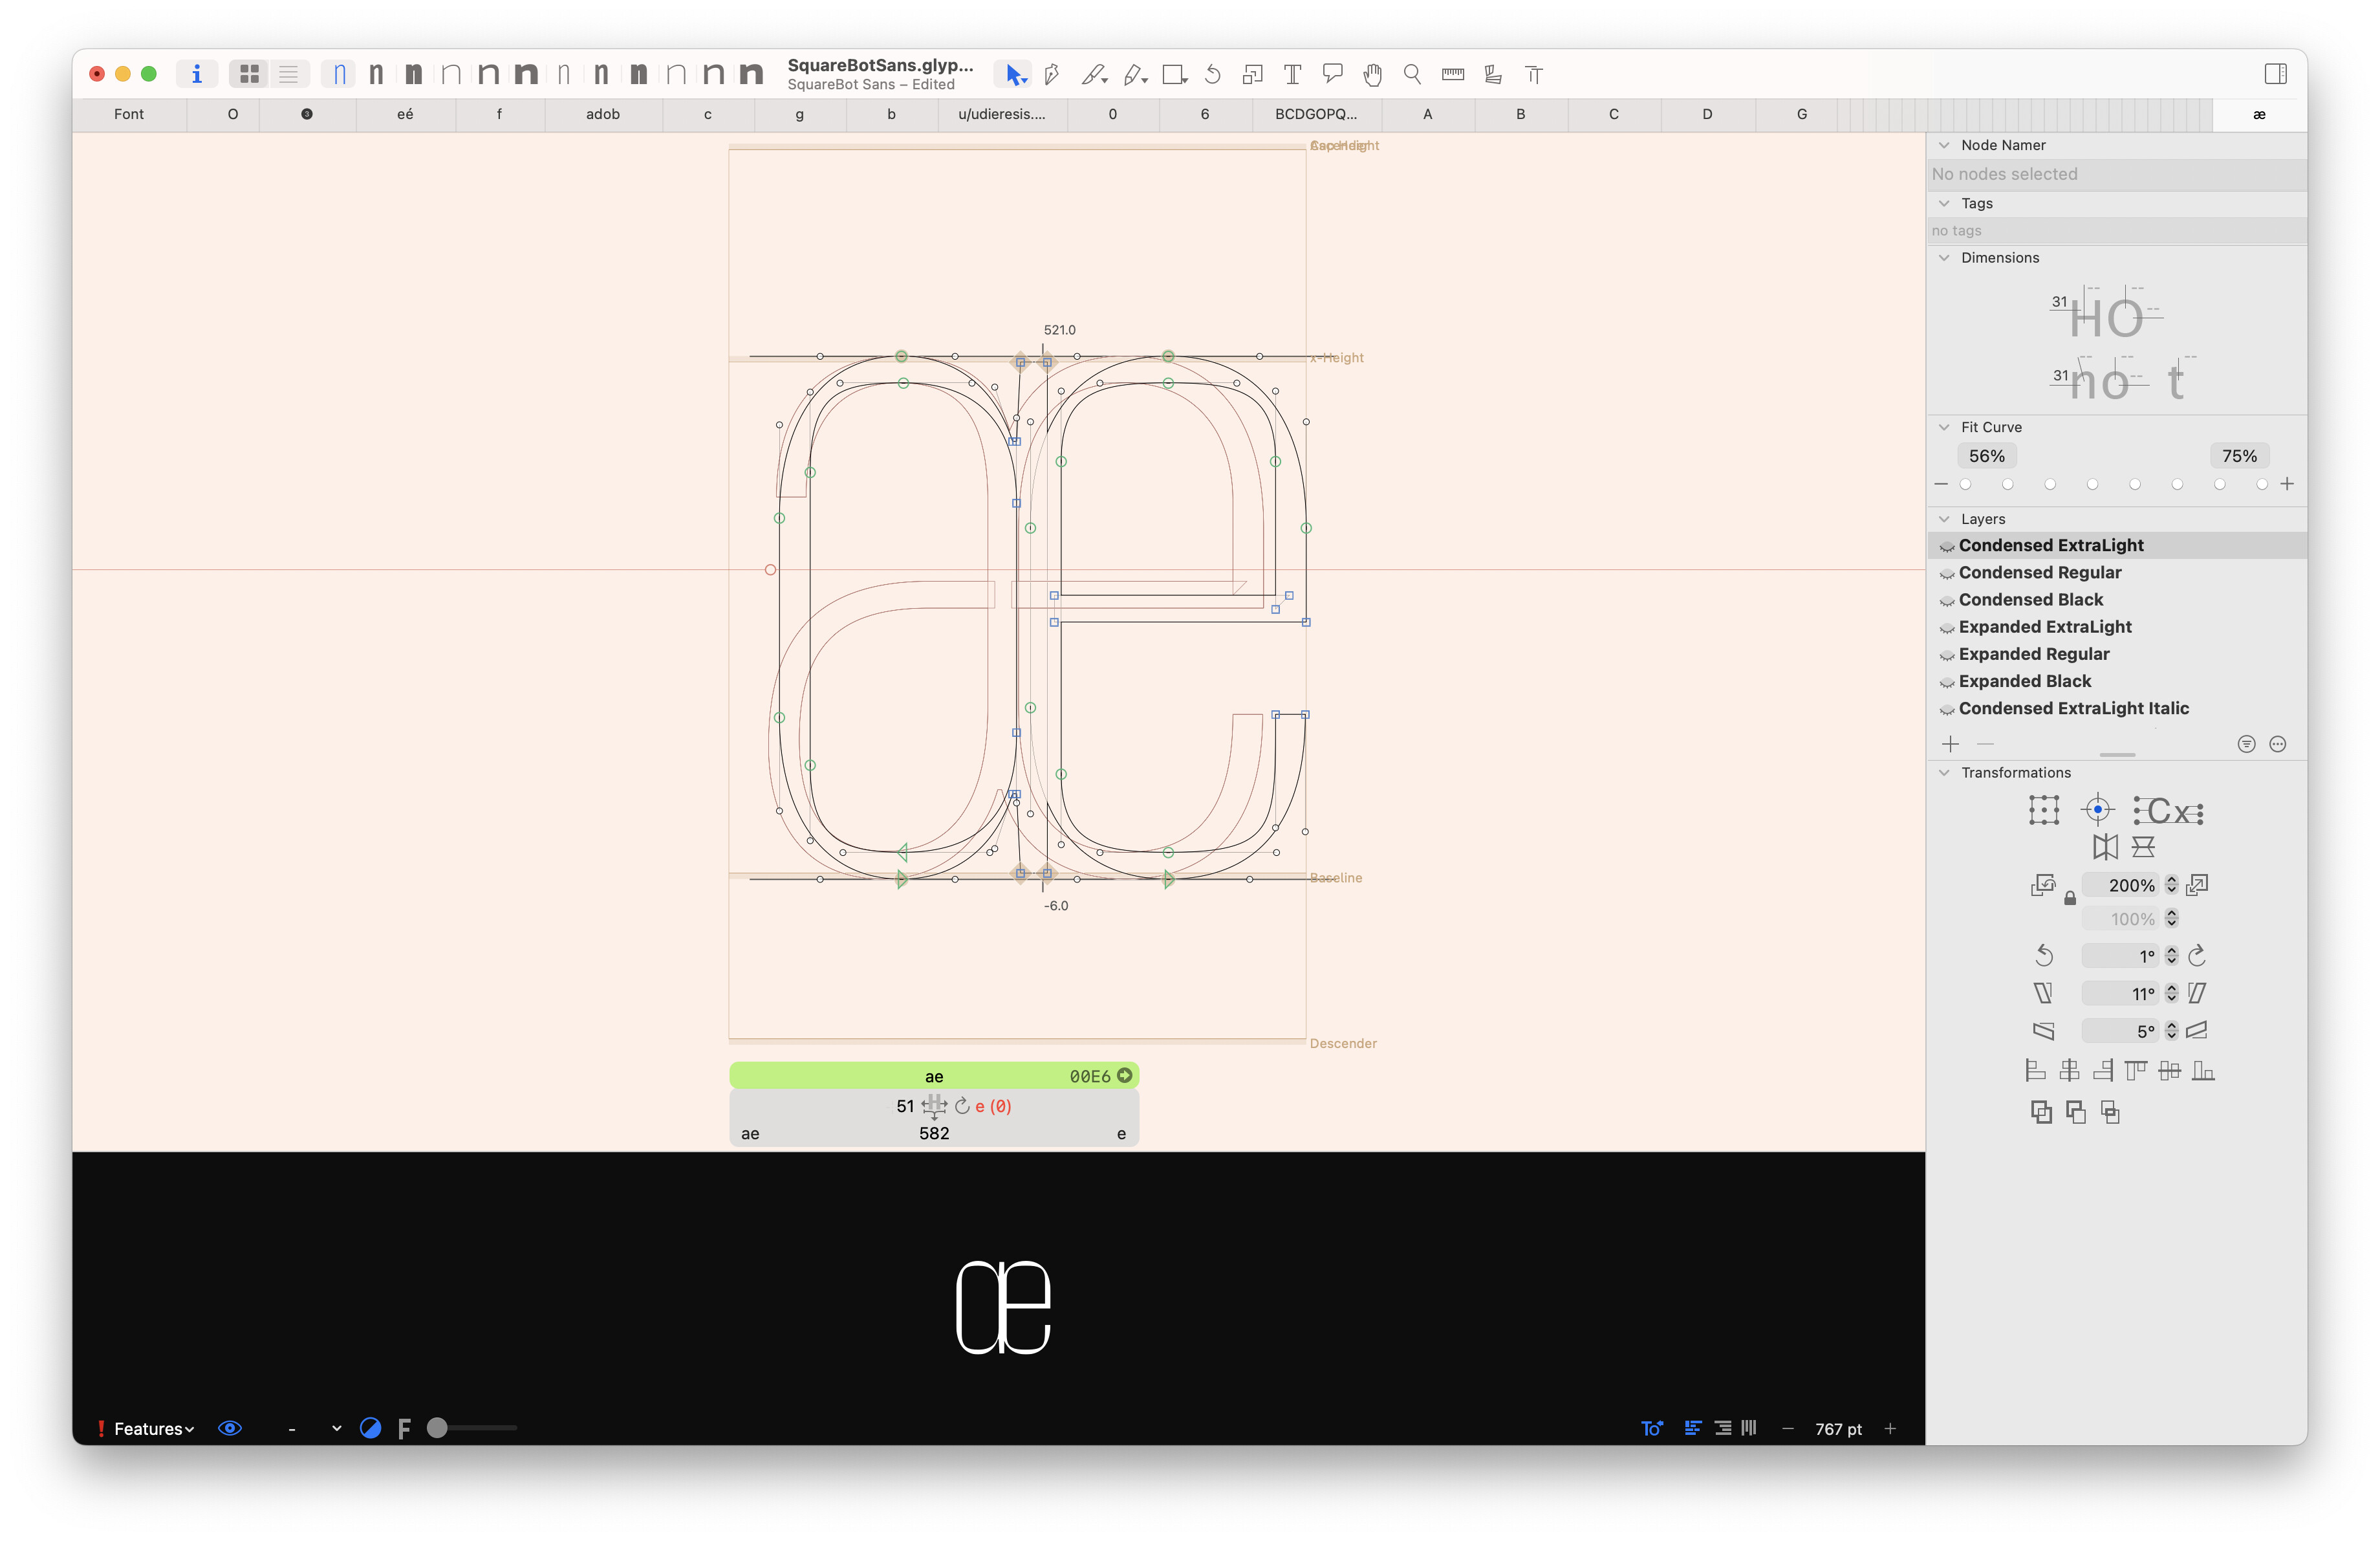
Task: Select the Expanded Black layer
Action: [x=2024, y=681]
